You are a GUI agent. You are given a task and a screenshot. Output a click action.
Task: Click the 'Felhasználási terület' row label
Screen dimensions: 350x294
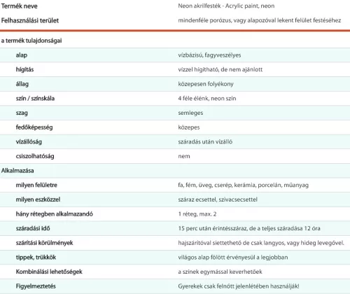pyautogui.click(x=30, y=20)
